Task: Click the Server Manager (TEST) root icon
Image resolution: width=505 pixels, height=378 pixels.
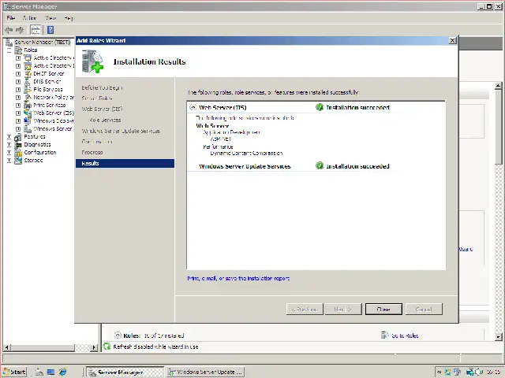Action: click(9, 42)
